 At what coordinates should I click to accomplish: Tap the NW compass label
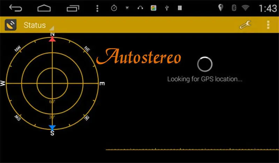point(18,49)
